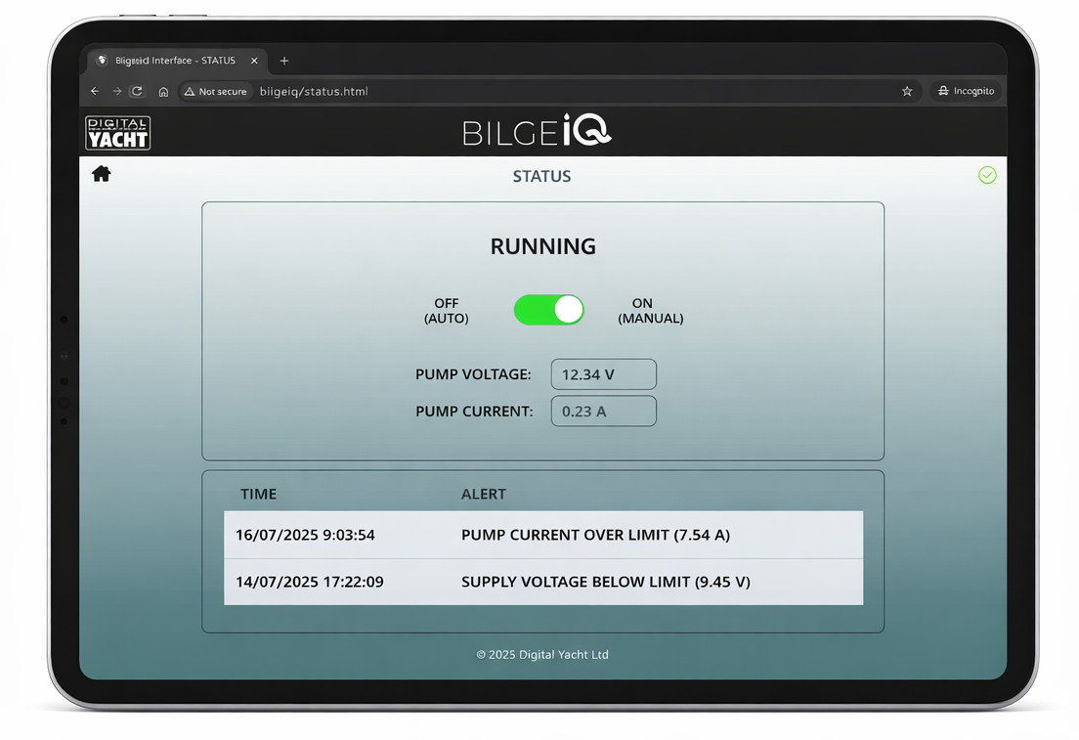
Task: Click the Pump Voltage value box
Action: pos(603,374)
